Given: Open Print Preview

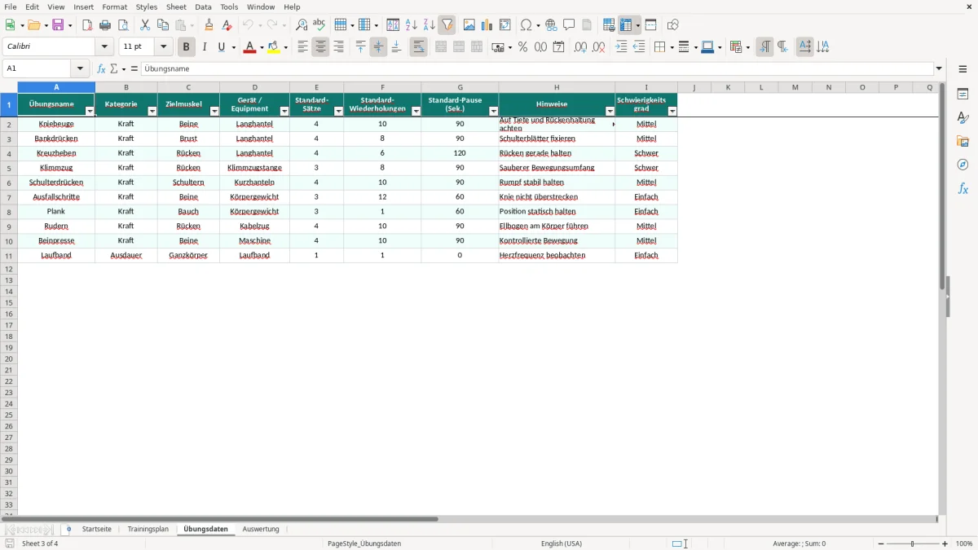Looking at the screenshot, I should coord(123,25).
